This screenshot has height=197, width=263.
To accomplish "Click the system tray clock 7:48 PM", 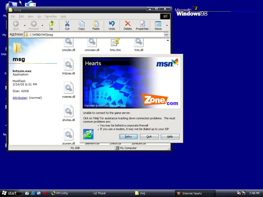I will click(x=254, y=193).
